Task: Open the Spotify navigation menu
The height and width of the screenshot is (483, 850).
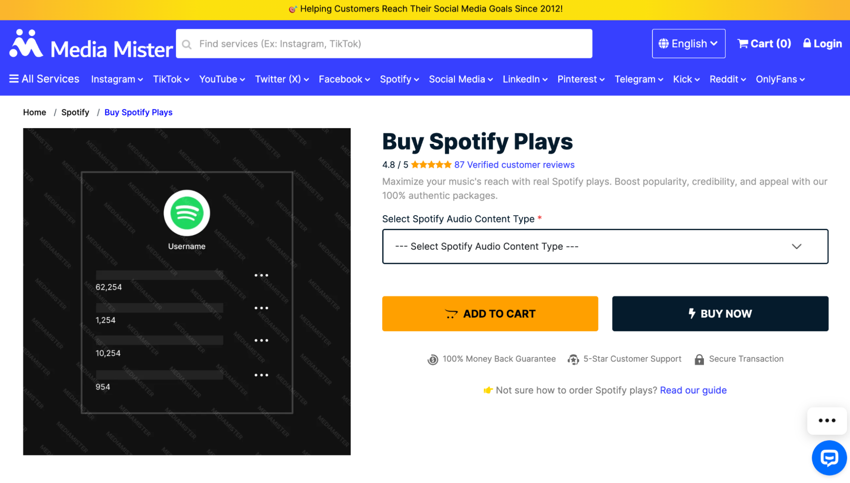Action: coord(399,79)
